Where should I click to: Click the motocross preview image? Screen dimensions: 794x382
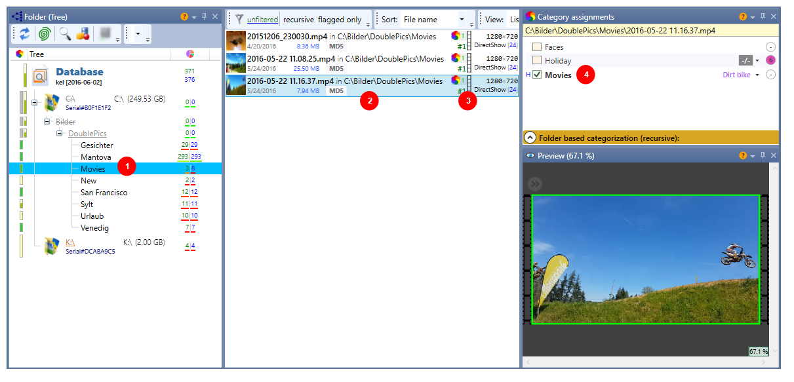[646, 259]
